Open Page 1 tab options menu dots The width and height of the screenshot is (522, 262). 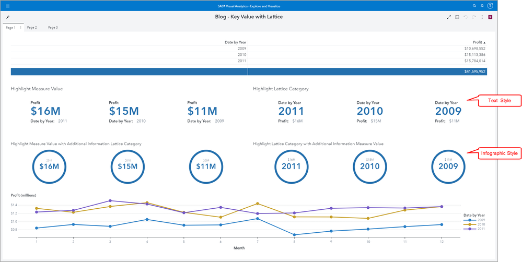point(21,28)
